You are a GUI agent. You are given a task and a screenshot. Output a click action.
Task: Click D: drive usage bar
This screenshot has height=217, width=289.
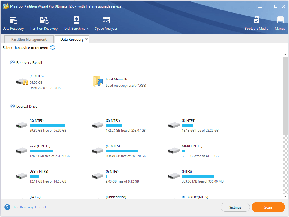click(131, 125)
